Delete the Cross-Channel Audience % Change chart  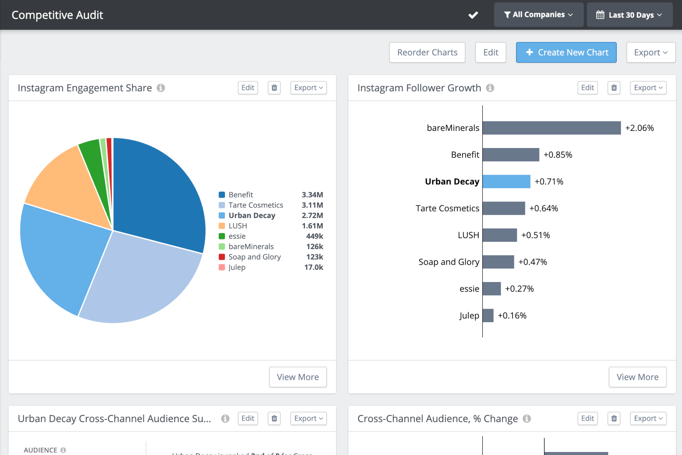(x=614, y=418)
